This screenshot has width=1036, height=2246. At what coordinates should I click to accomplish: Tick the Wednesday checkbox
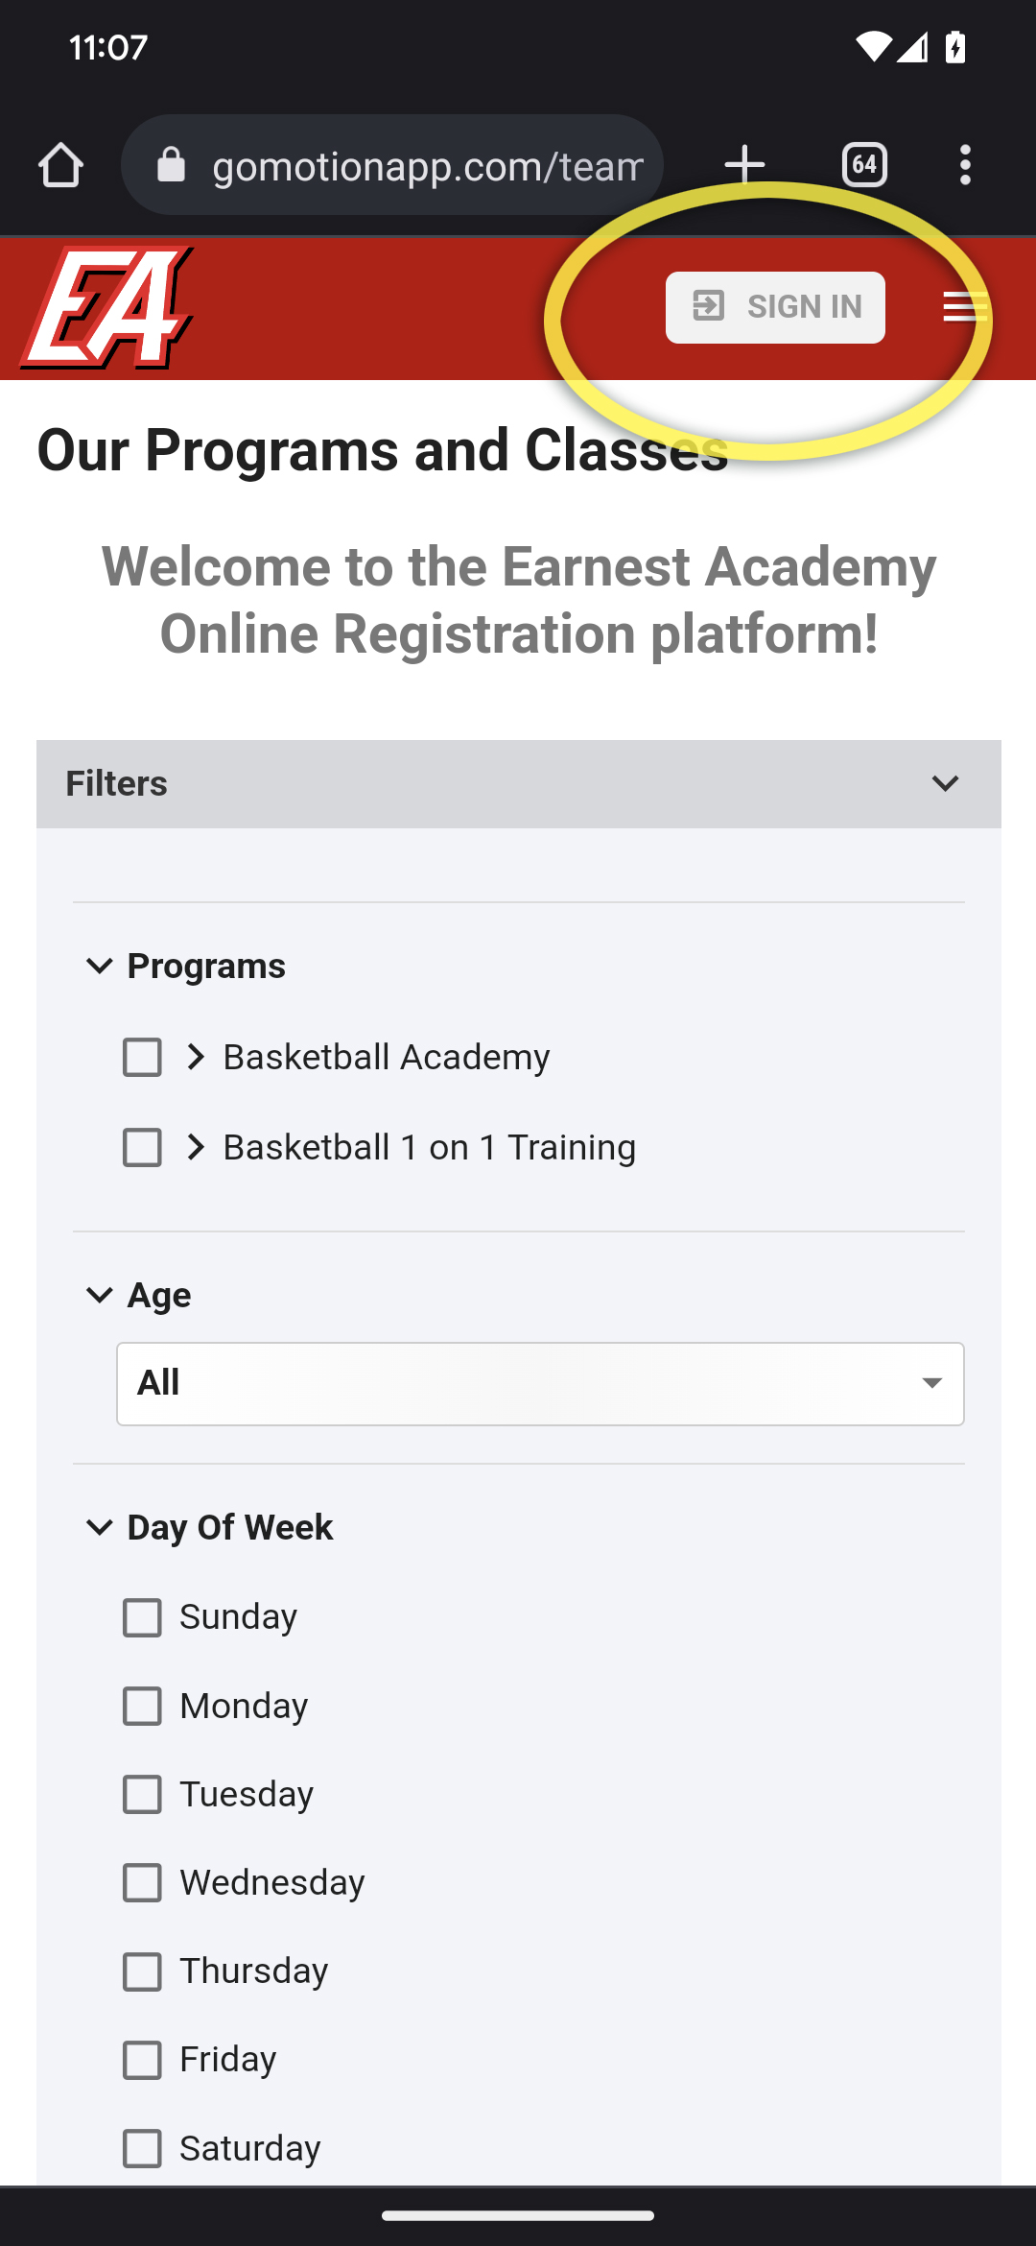coord(142,1883)
